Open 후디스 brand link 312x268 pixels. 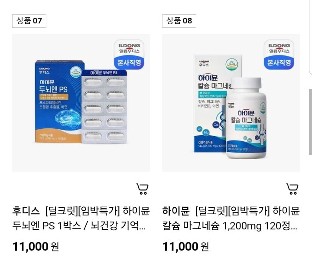[26, 211]
